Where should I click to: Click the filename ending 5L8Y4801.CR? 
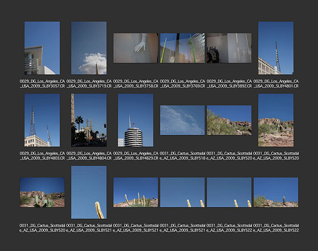tap(276, 84)
